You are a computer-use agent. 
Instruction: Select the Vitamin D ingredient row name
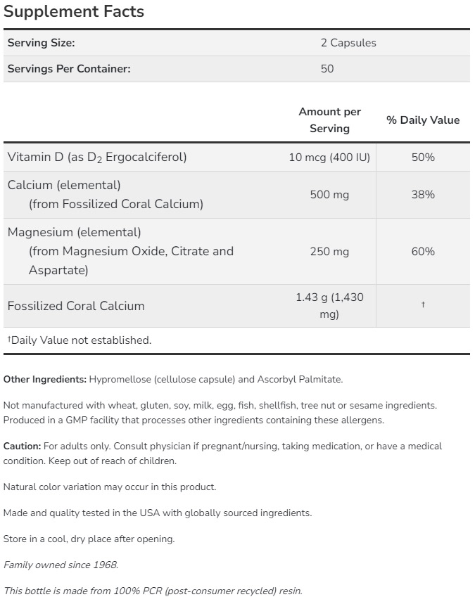[x=97, y=158]
